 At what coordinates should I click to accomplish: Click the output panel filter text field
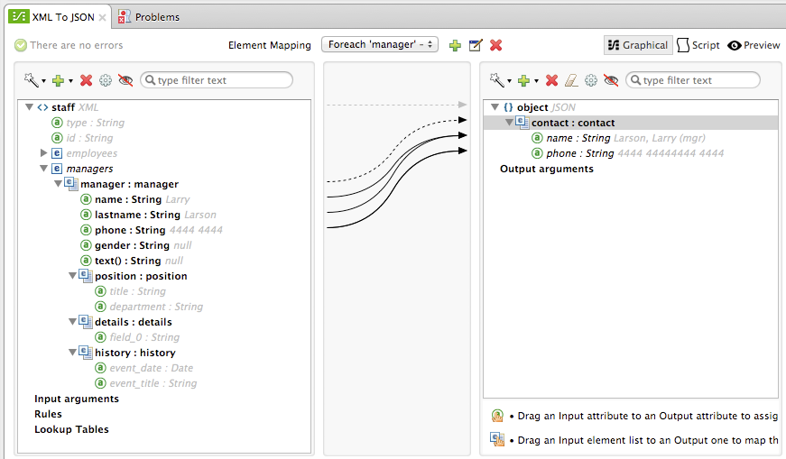(x=693, y=80)
